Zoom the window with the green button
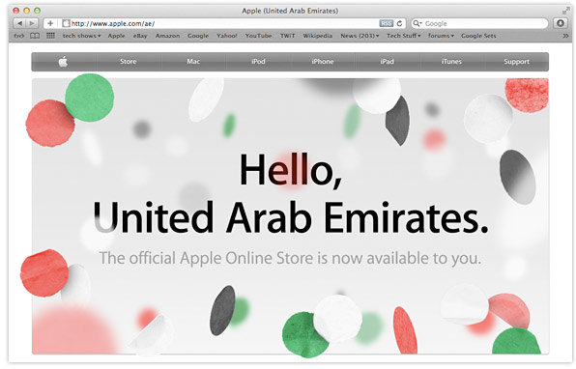 37,11
